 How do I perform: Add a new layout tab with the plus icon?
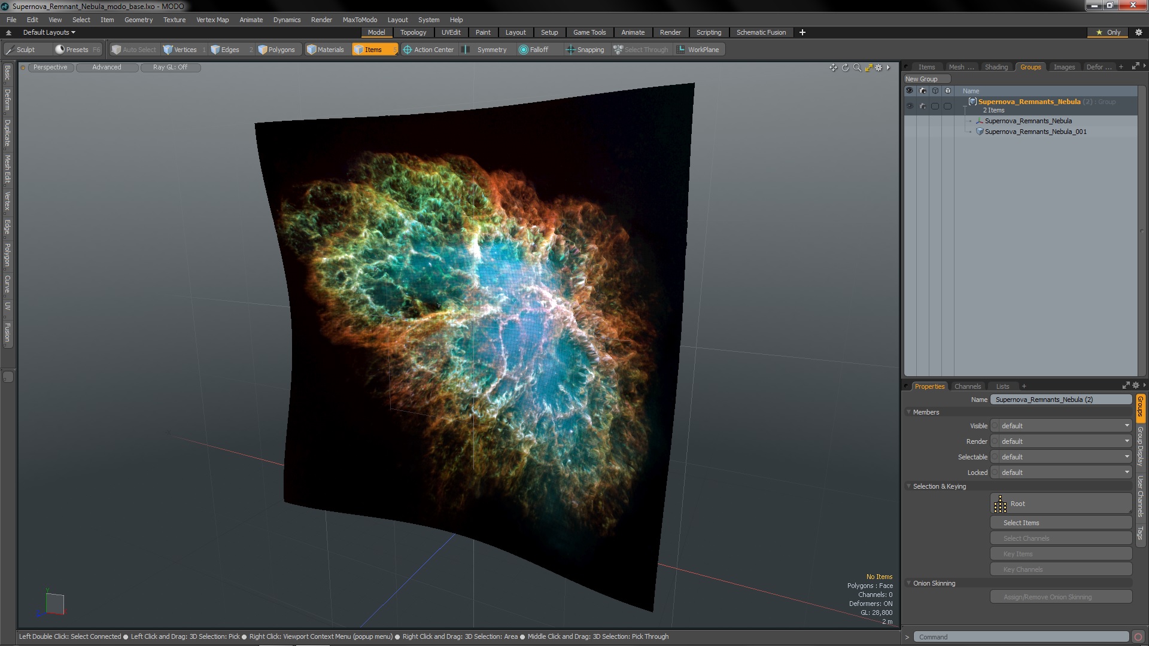[802, 32]
